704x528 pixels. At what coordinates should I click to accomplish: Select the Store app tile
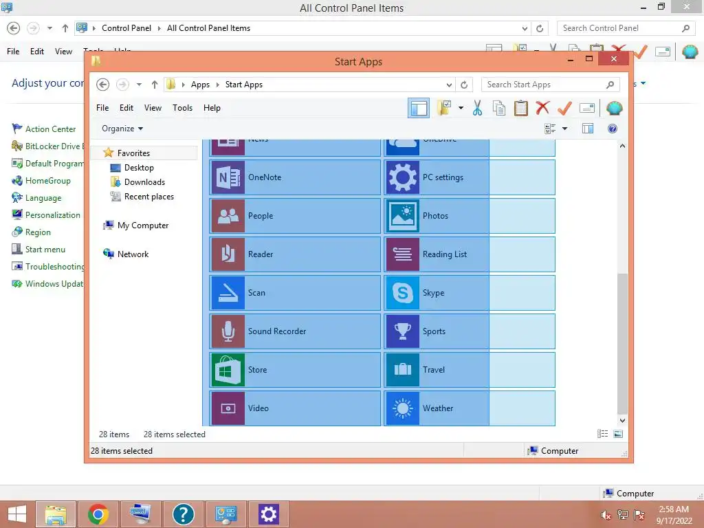(x=294, y=370)
